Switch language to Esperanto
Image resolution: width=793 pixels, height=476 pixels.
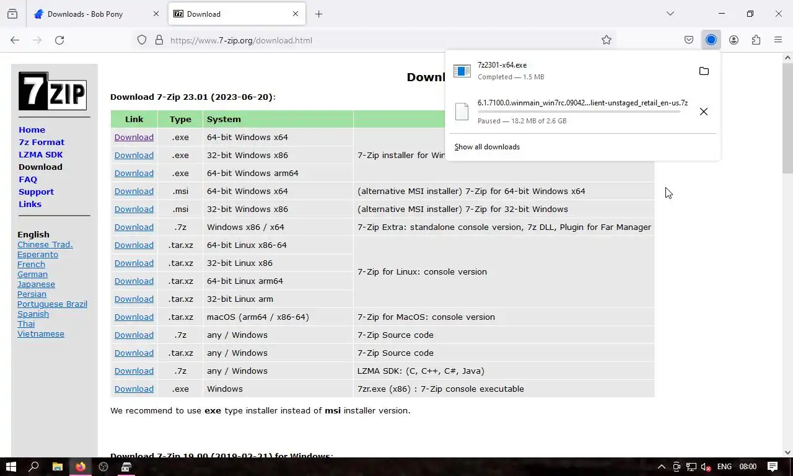[38, 254]
